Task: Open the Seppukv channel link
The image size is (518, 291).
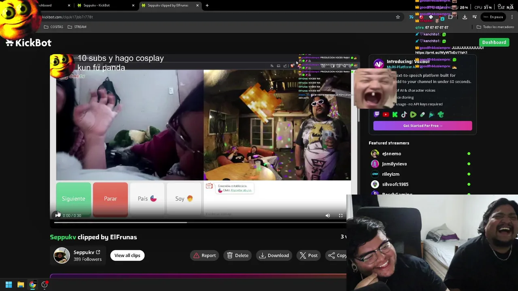Action: click(84, 252)
